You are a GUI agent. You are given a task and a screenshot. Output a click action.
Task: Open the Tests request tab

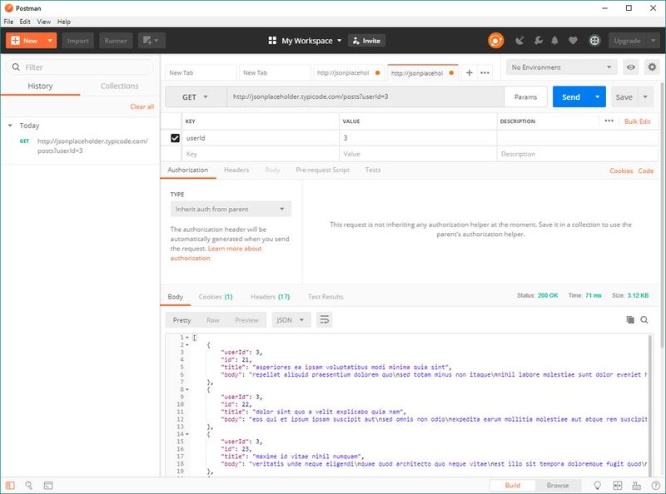373,170
